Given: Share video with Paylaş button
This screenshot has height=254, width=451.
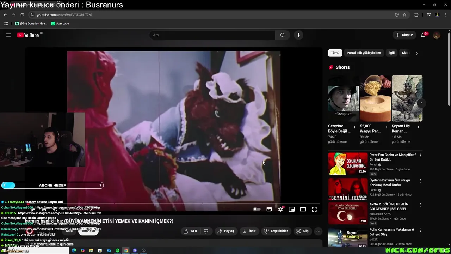Looking at the screenshot, I should (225, 231).
